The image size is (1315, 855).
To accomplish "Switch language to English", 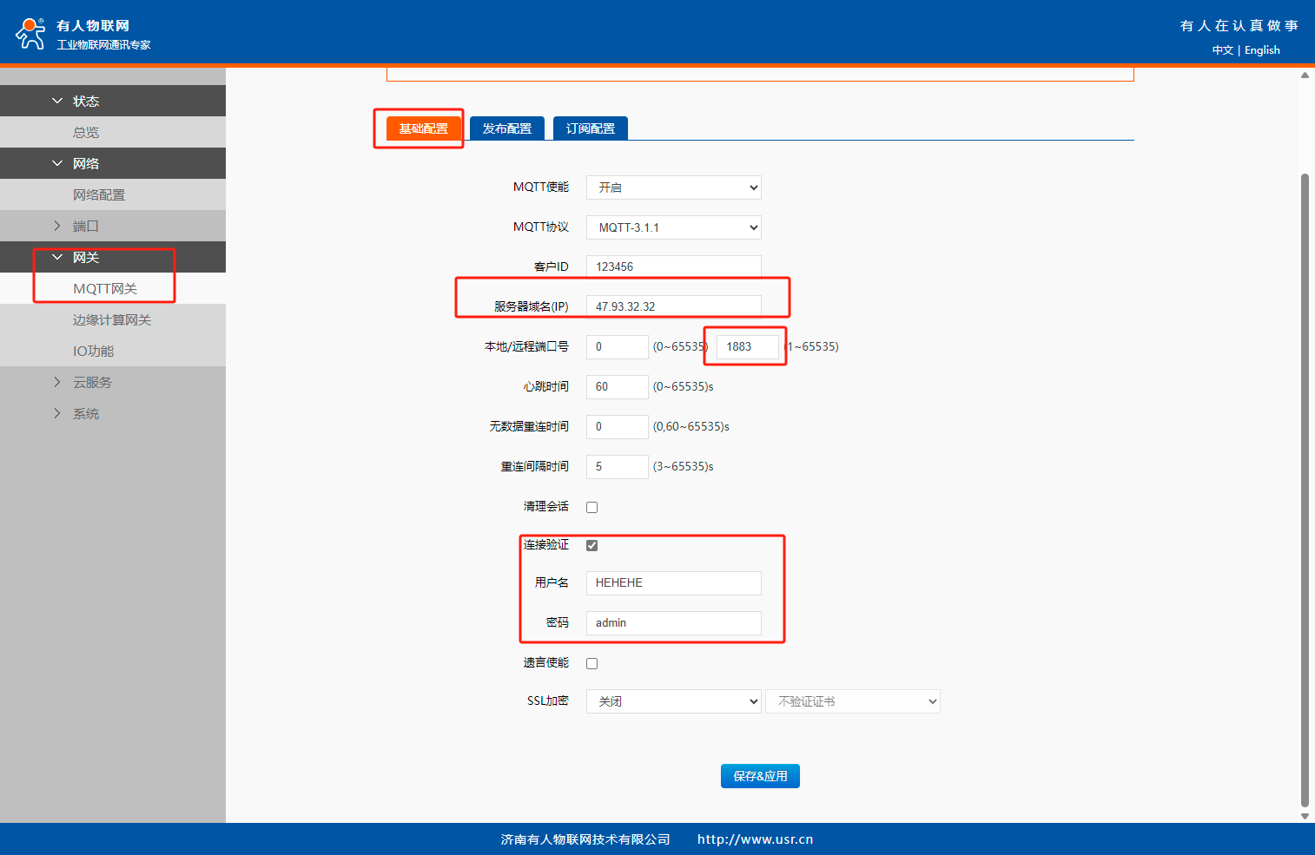I will click(1262, 50).
